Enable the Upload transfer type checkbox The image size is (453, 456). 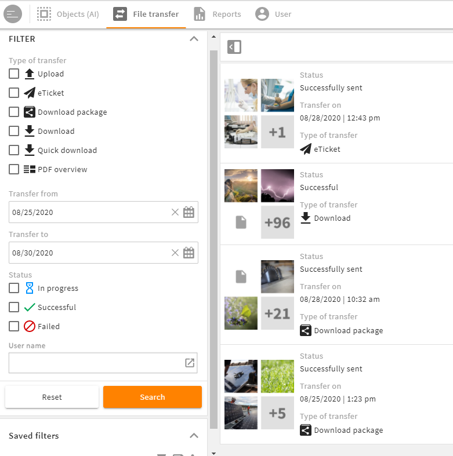click(14, 74)
